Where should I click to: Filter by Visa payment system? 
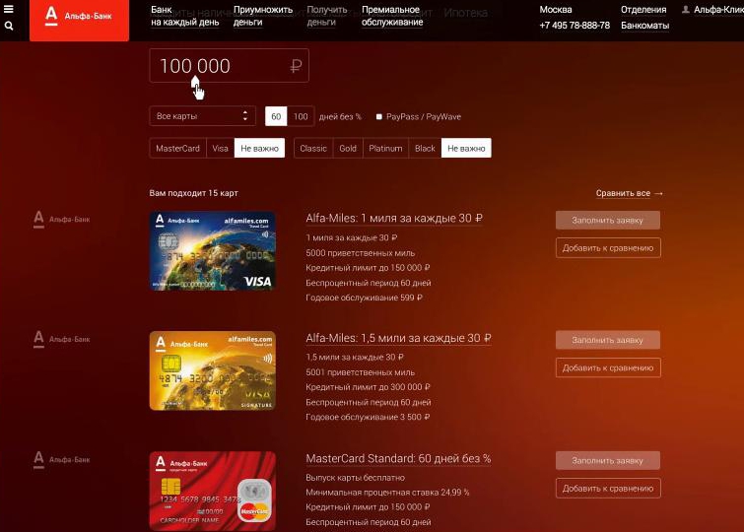tap(220, 148)
